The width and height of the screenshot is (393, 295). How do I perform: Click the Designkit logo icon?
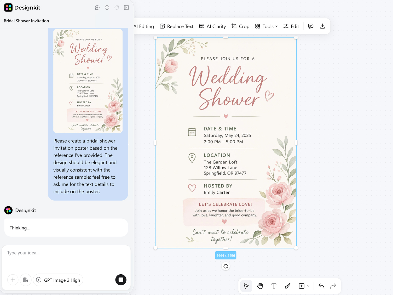pyautogui.click(x=8, y=8)
